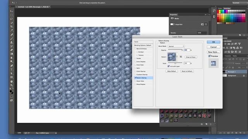Enable Outer Glow checkbox
Screen dimensions: 248x139
(136, 81)
